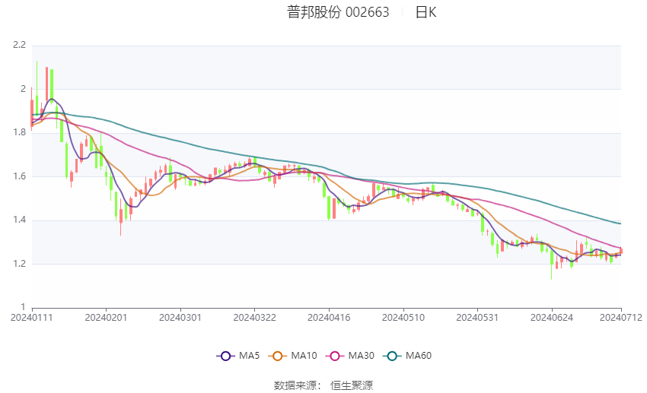Click x-axis date label 20240201
Screen dimensions: 647x393
click(106, 318)
